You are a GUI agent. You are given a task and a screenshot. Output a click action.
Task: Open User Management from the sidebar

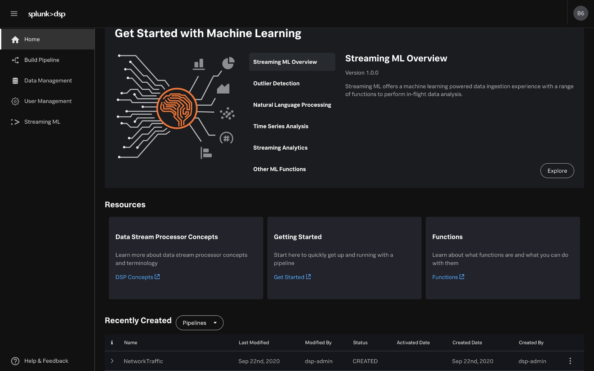(x=48, y=101)
